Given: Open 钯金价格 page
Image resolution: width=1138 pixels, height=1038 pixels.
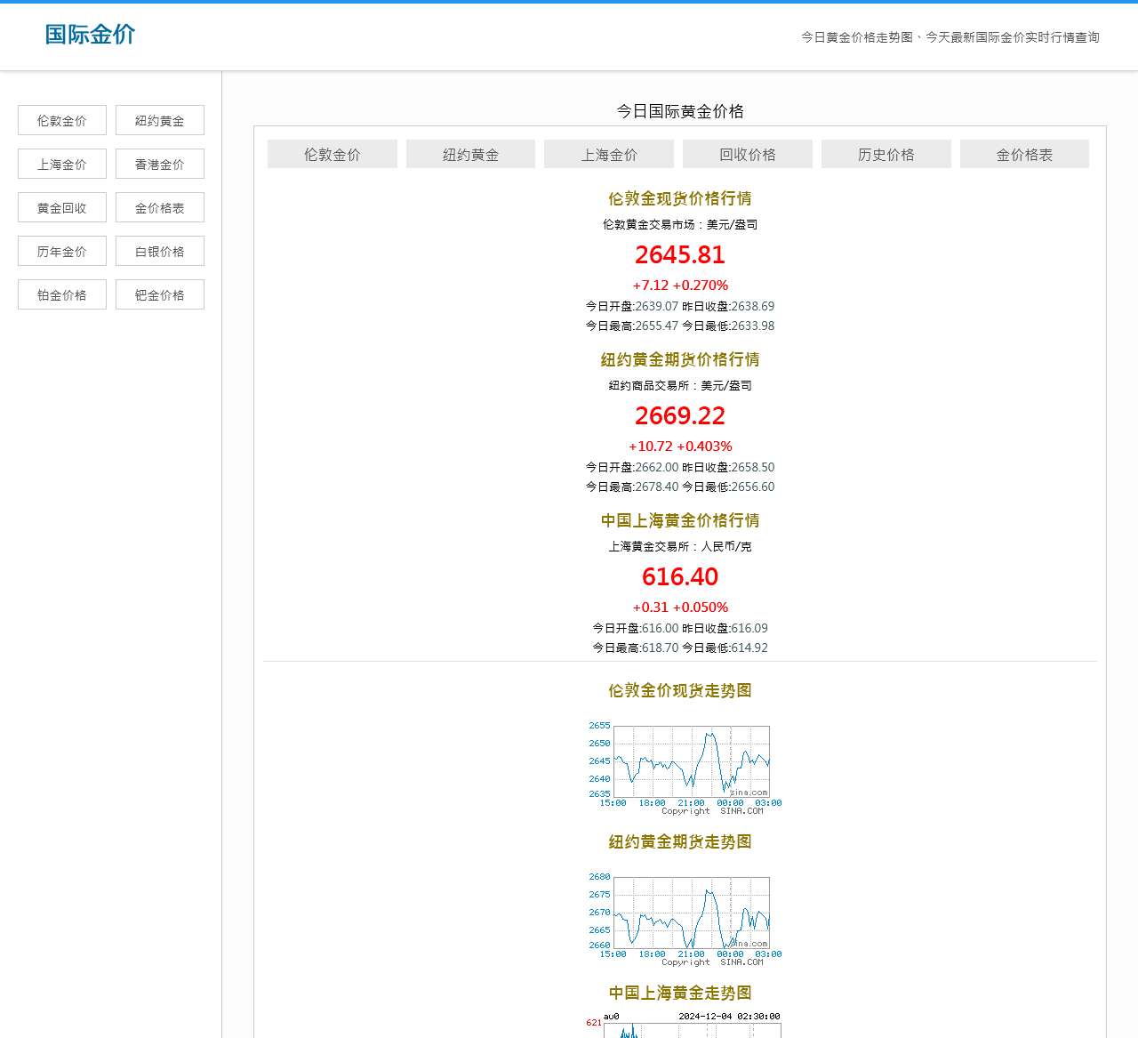Looking at the screenshot, I should [159, 294].
